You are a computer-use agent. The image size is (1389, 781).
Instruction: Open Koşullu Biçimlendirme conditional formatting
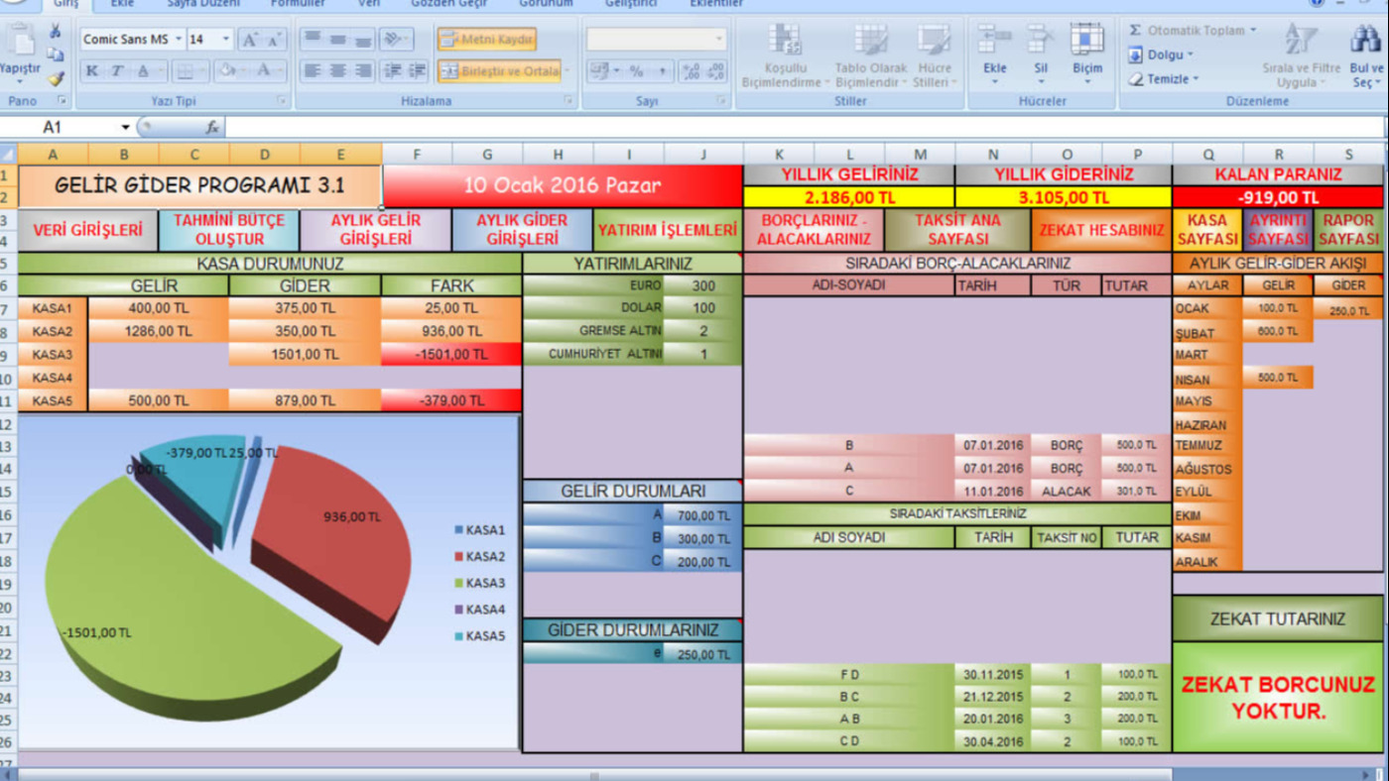pos(785,42)
